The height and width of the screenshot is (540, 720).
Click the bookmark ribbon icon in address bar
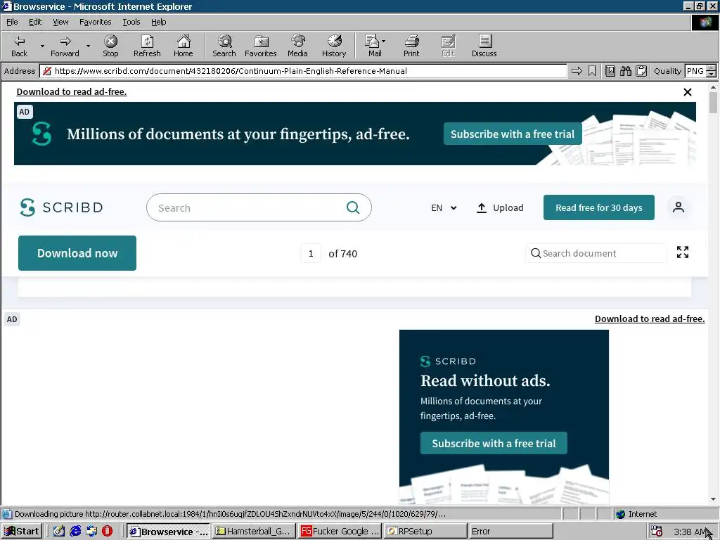coord(592,71)
